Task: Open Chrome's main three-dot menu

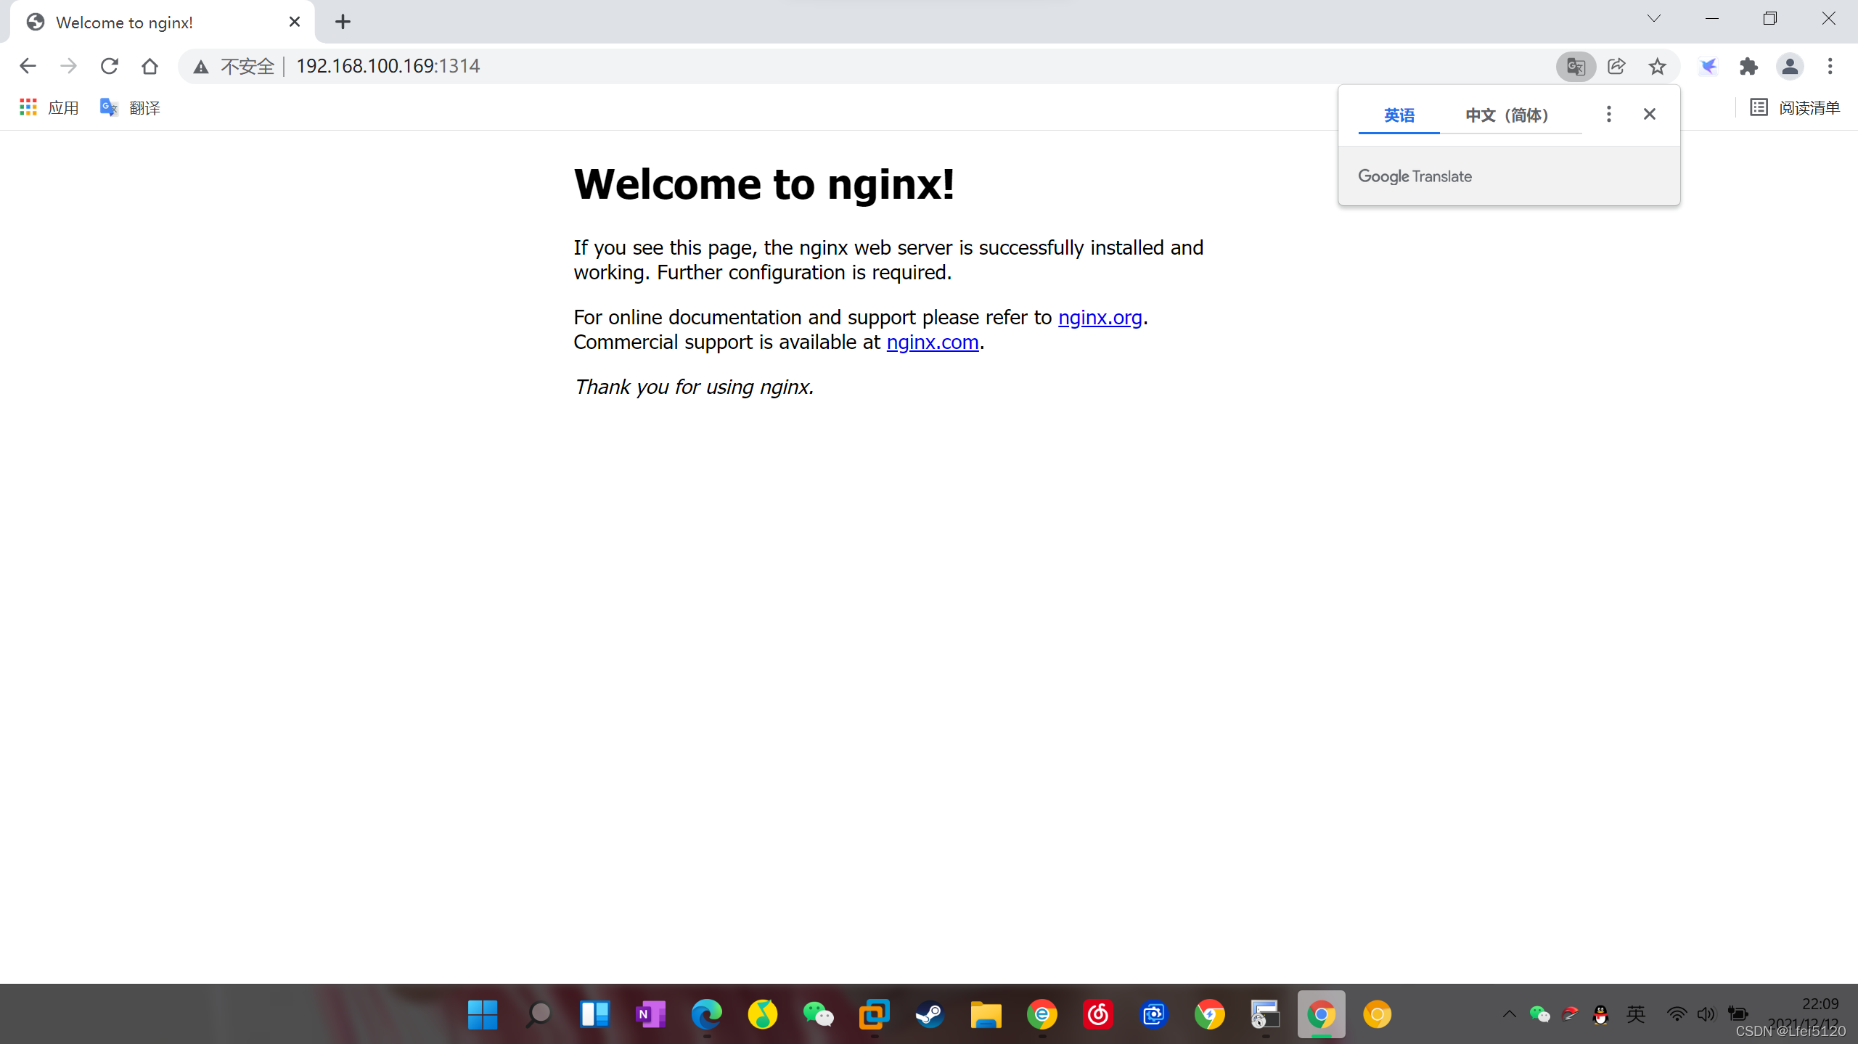Action: 1830,66
